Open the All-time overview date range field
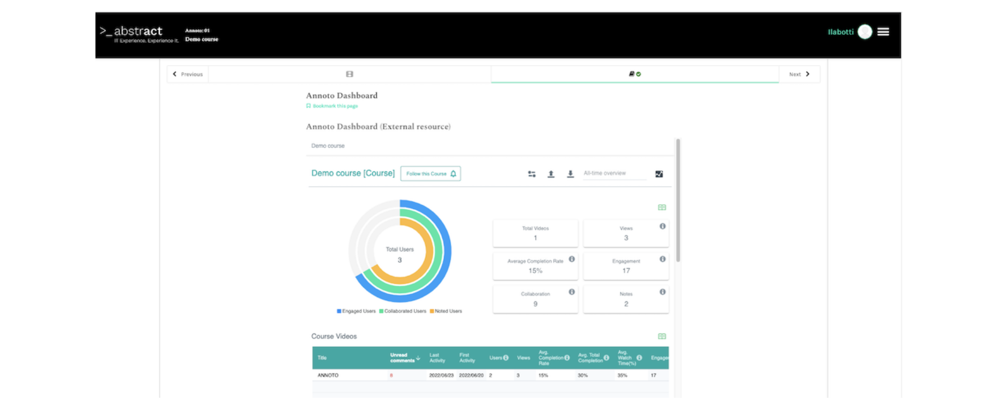This screenshot has height=416, width=1006. coord(615,173)
